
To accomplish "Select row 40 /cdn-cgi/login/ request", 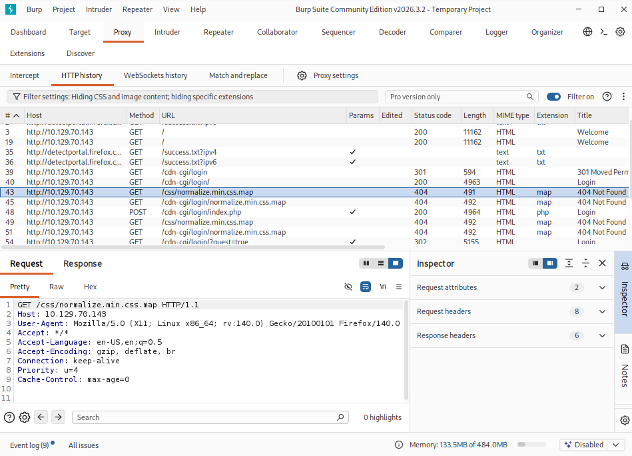I will [x=314, y=182].
